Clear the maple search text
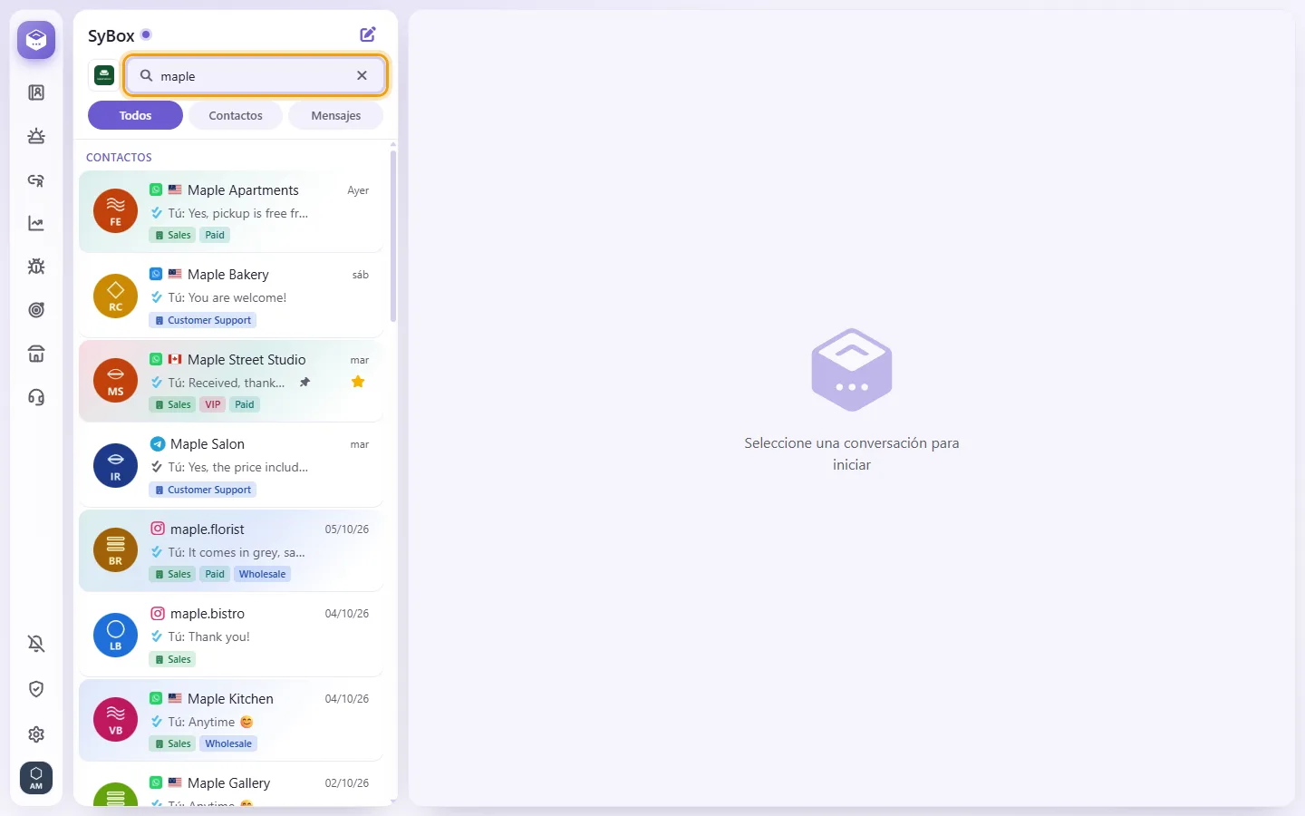The height and width of the screenshot is (816, 1305). coord(362,75)
